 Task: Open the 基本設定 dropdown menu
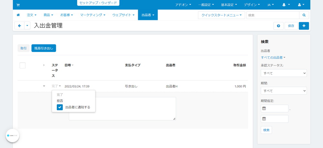click(229, 5)
